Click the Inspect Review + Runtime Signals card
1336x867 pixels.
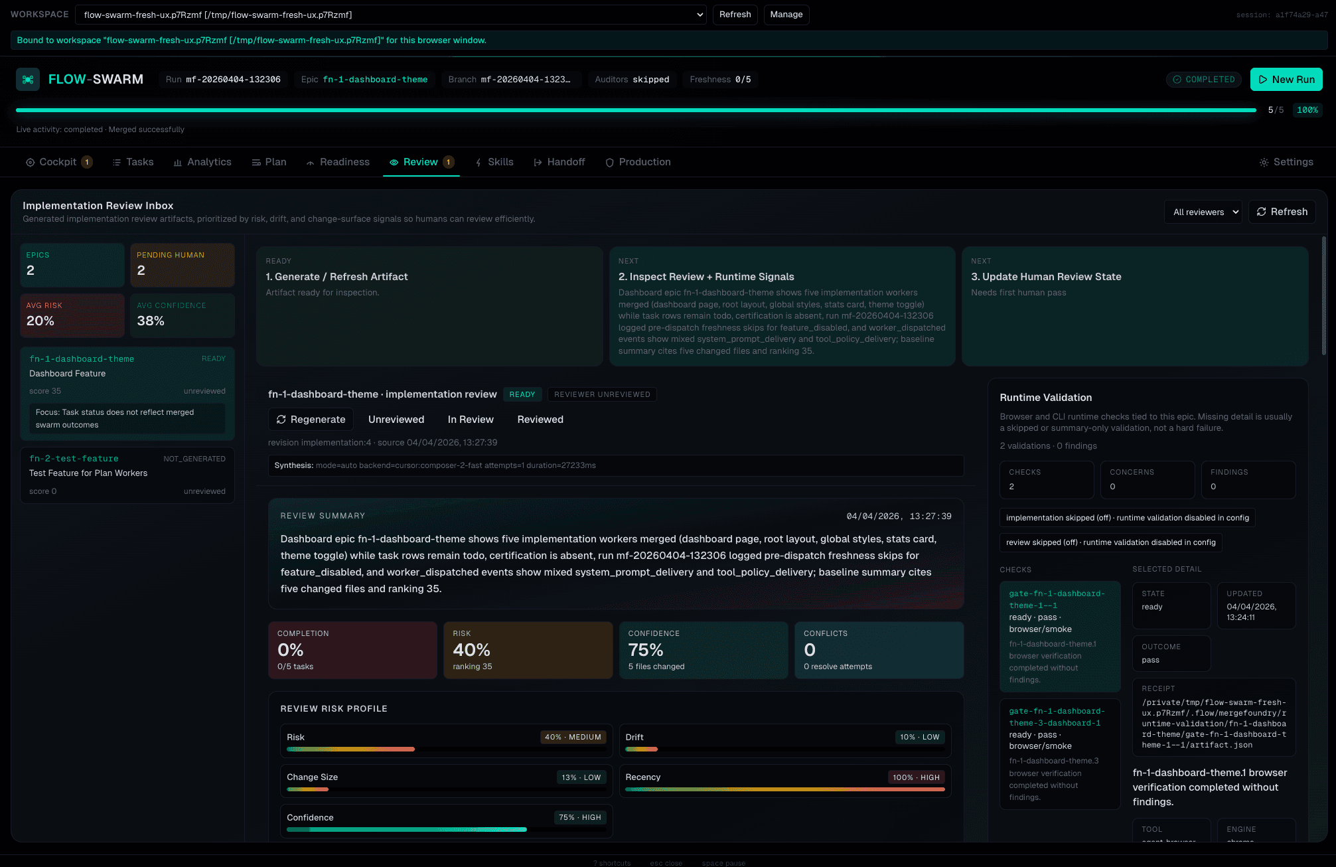[x=782, y=306]
